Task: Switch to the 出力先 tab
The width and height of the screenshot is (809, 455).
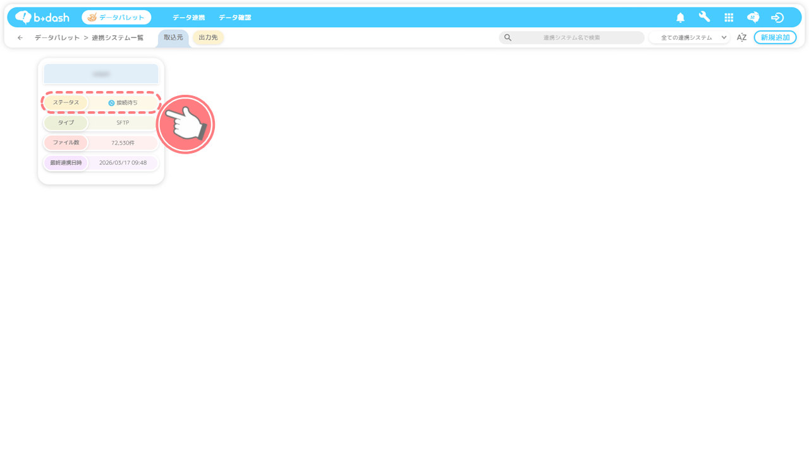Action: [208, 38]
